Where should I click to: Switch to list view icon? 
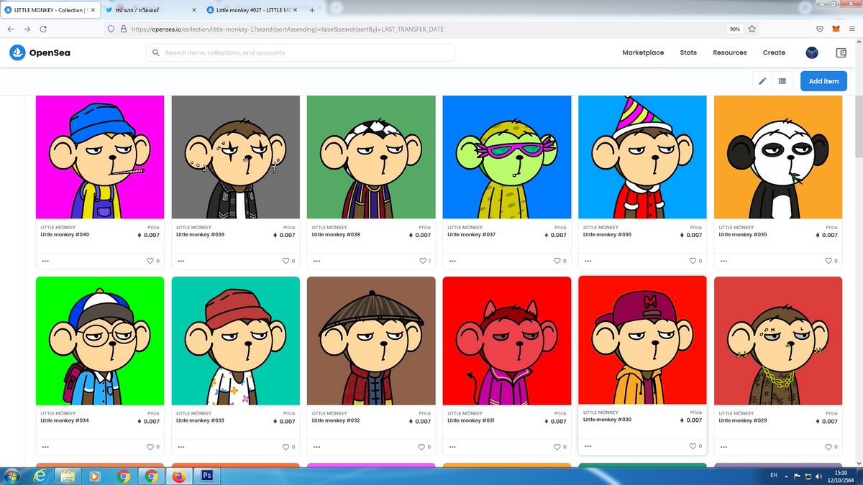[x=782, y=81]
